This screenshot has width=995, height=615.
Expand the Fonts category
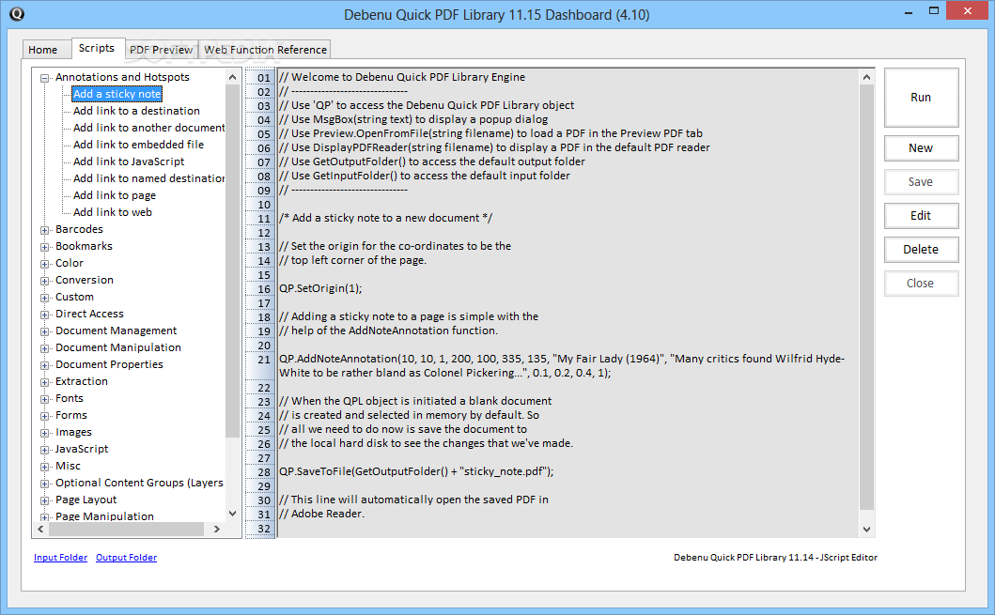tap(44, 397)
